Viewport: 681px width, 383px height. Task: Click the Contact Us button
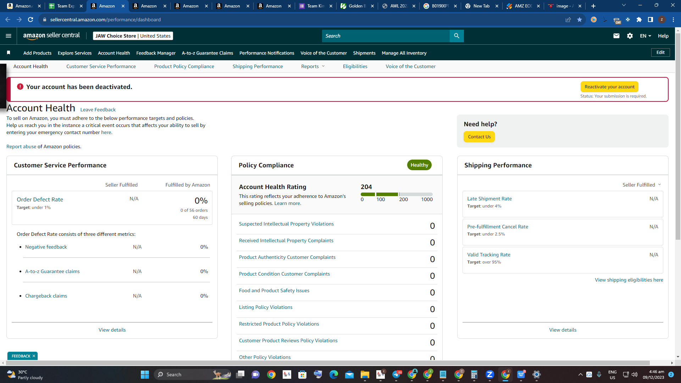(479, 137)
